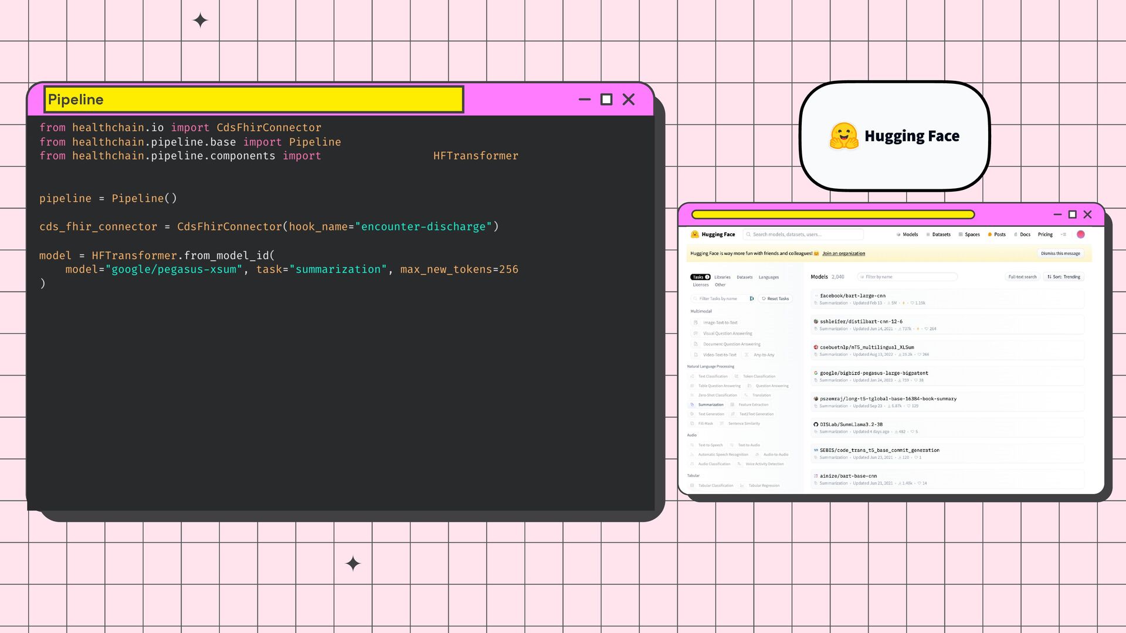Go to Datasets in top navigation
The height and width of the screenshot is (633, 1126).
coord(938,234)
